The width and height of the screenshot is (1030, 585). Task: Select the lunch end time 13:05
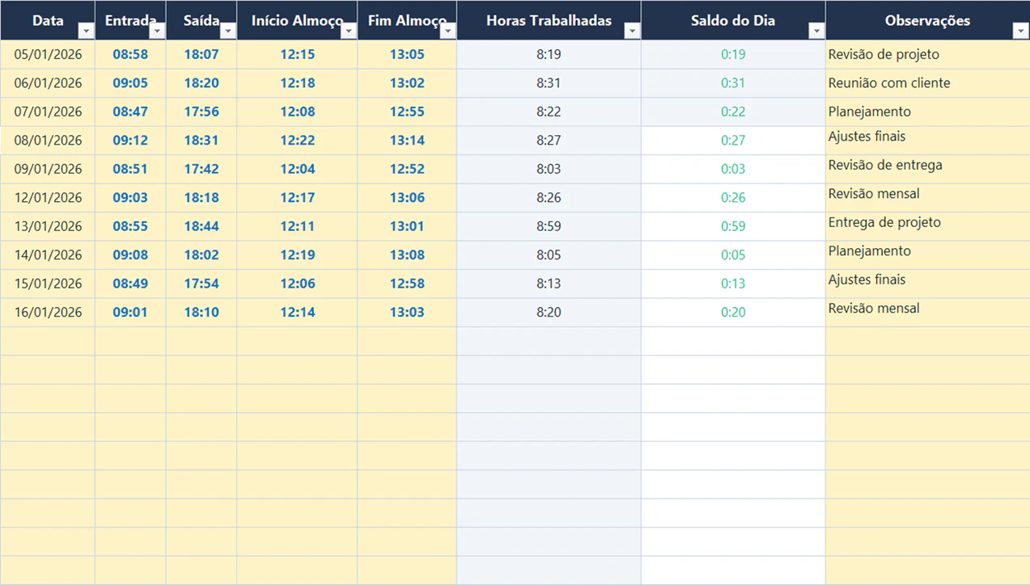[x=407, y=54]
